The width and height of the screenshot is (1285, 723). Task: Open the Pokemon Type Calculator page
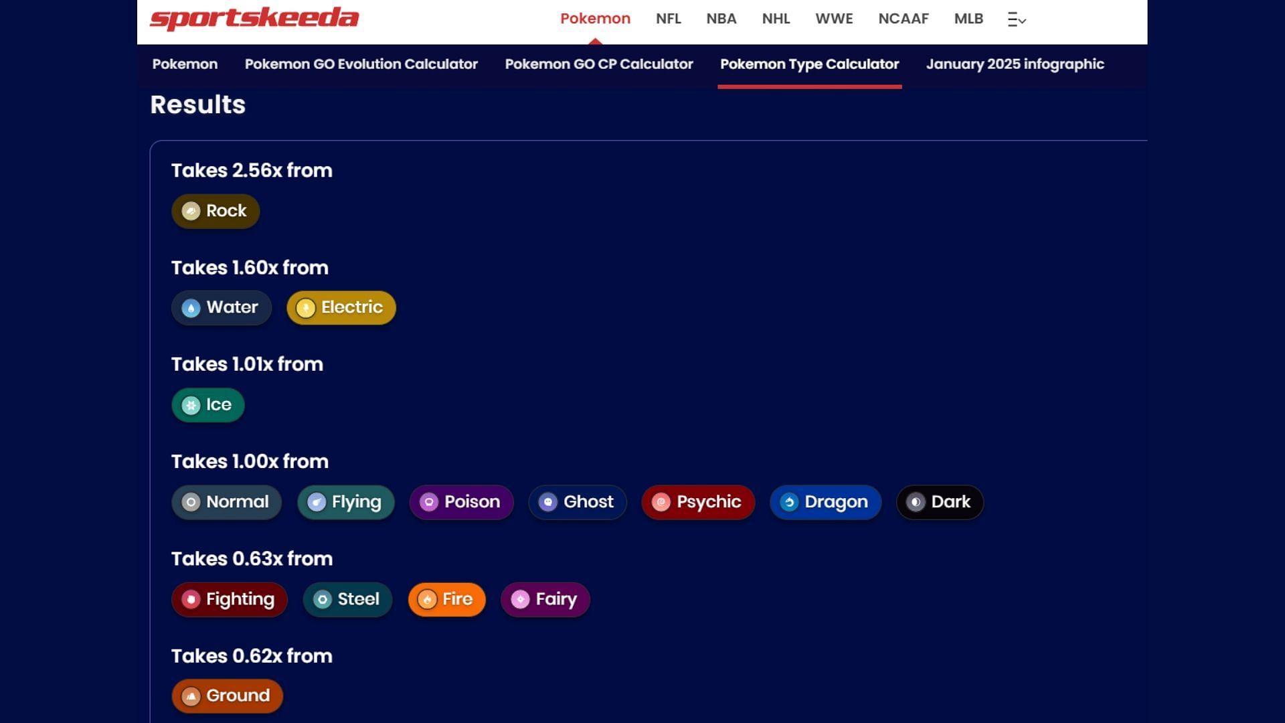click(809, 64)
